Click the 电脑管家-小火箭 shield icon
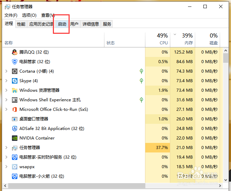The height and width of the screenshot is (191, 231). (15, 176)
